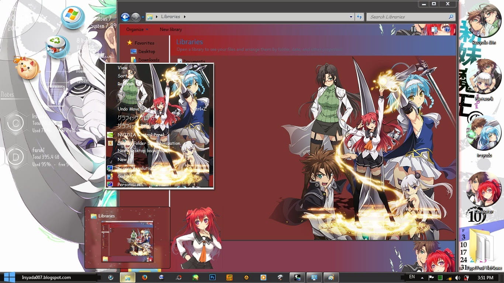Open iTunes from the taskbar

coord(229,277)
